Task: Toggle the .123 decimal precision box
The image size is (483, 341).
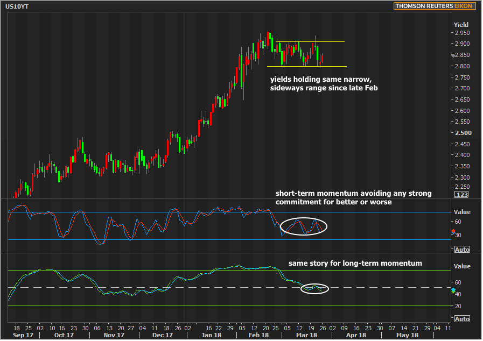Action: click(461, 194)
